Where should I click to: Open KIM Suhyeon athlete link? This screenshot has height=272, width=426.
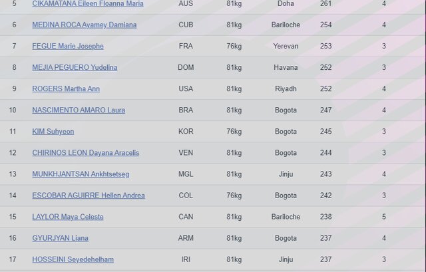click(x=53, y=132)
